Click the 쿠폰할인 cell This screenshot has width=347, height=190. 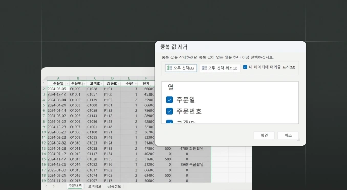pos(200,164)
